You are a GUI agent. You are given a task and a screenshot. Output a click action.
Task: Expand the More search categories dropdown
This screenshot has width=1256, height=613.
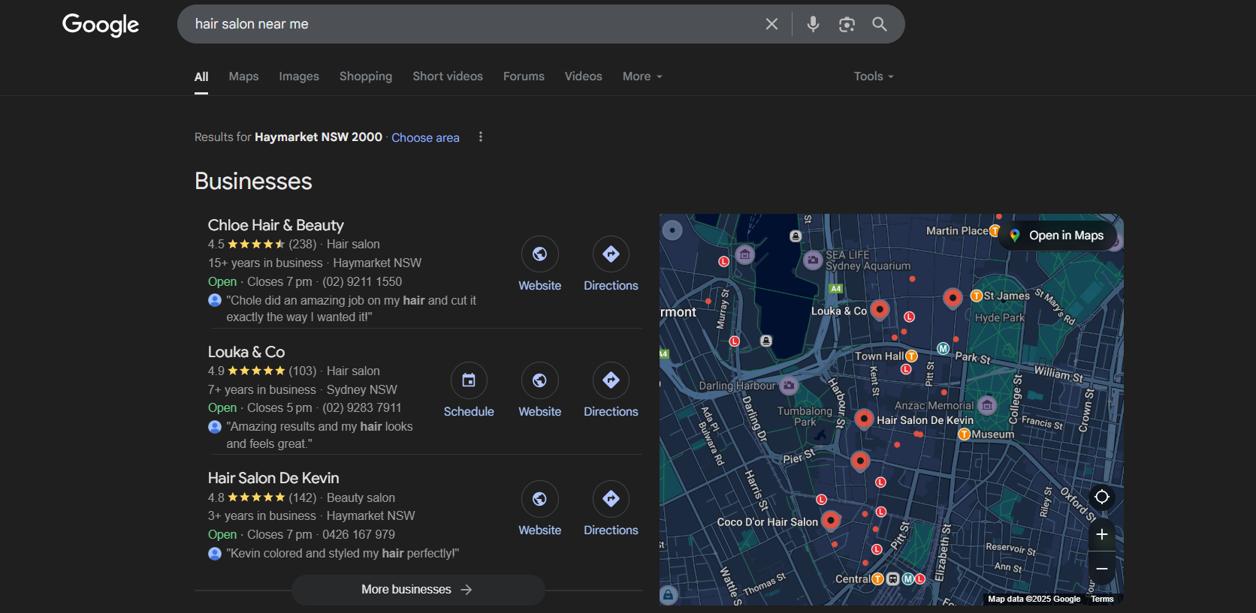pyautogui.click(x=642, y=77)
